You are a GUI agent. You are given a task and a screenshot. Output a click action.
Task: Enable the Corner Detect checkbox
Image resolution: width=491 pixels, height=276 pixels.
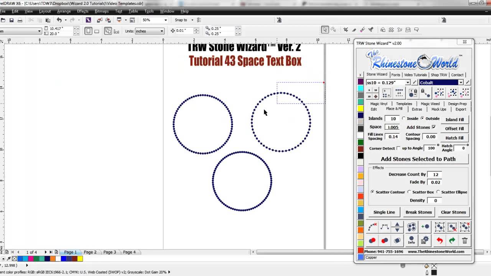coord(398,148)
